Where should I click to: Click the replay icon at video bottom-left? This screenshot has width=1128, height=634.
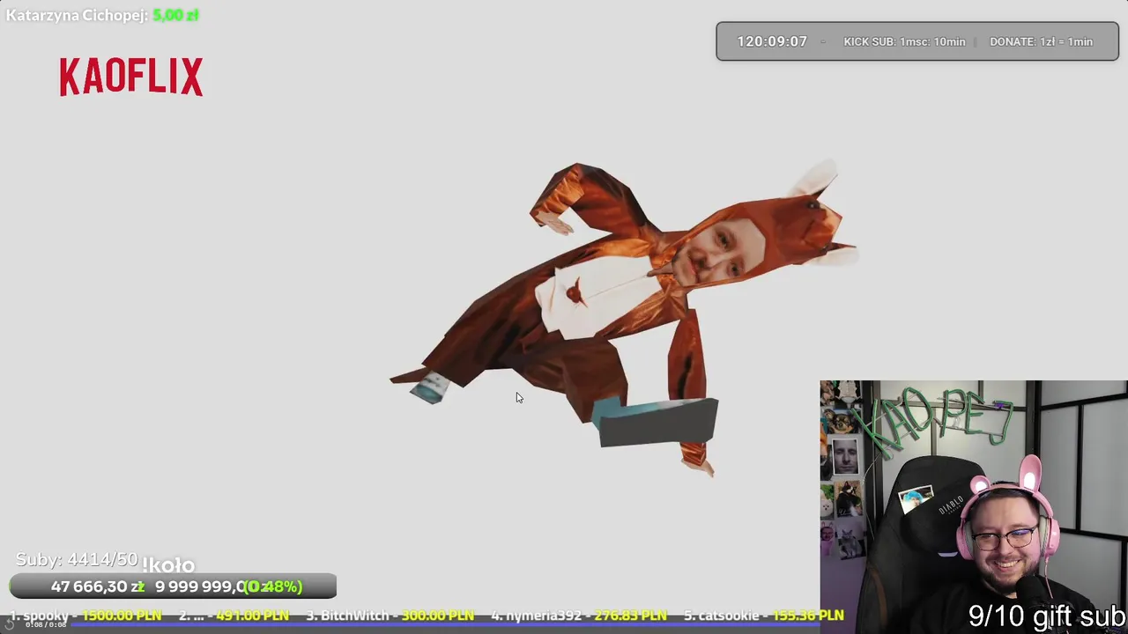pyautogui.click(x=10, y=624)
